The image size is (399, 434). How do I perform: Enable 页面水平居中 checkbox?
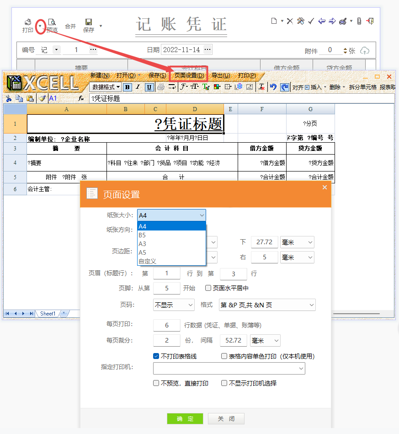[208, 288]
